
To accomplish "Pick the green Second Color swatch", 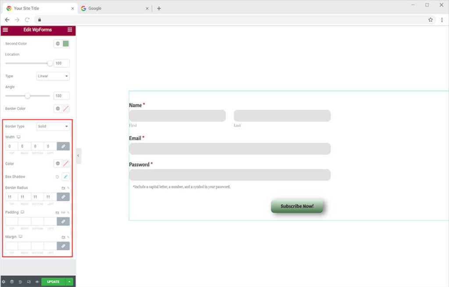I will pyautogui.click(x=66, y=44).
